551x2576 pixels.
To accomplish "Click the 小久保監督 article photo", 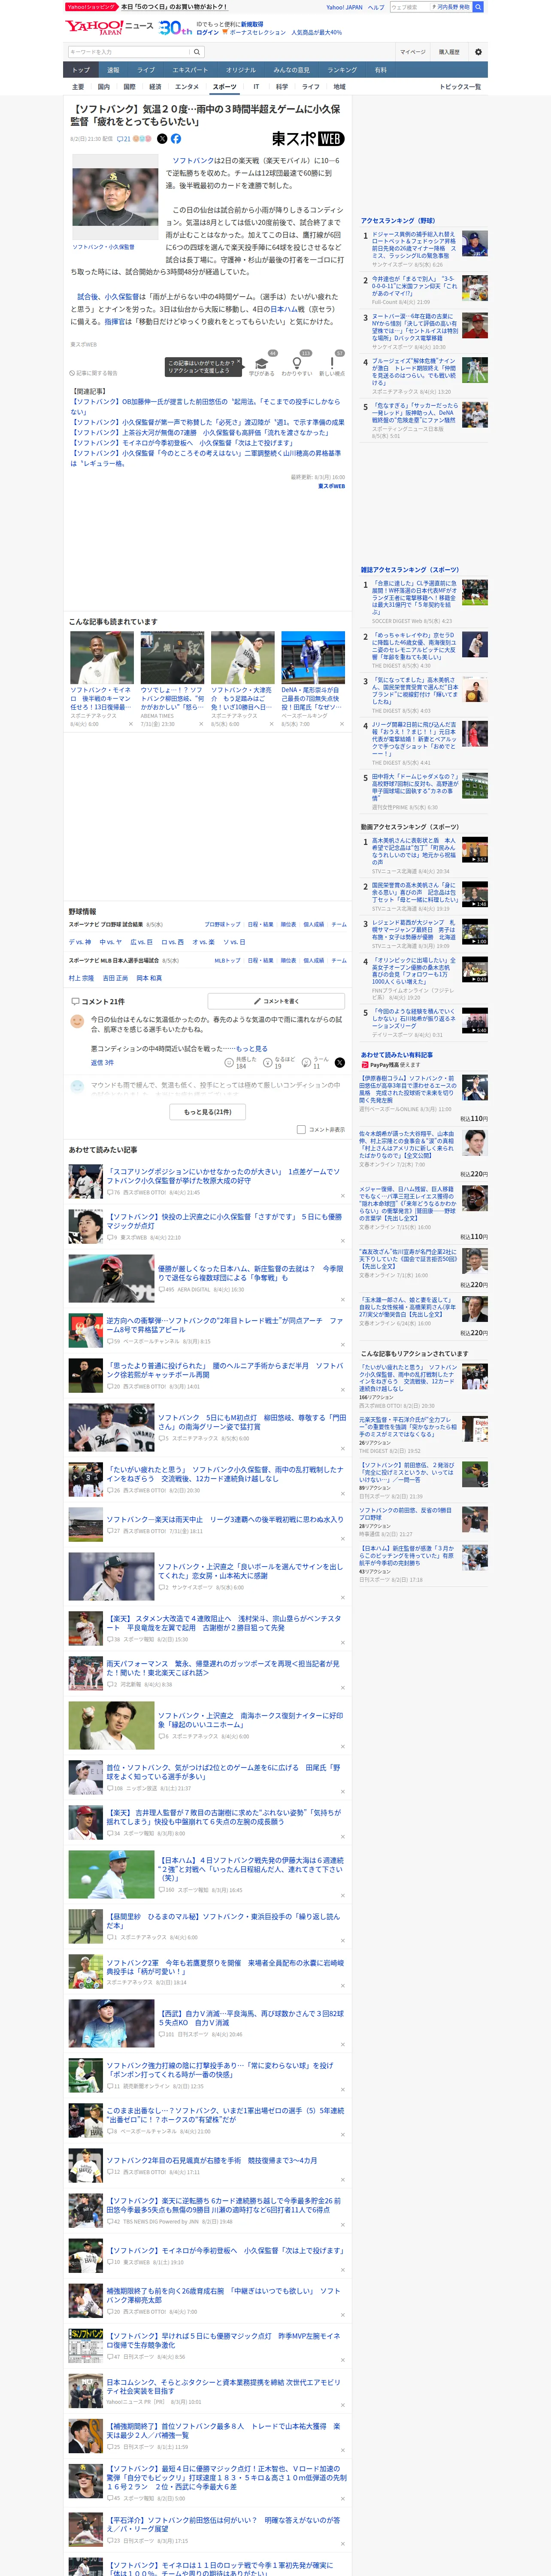I will (x=116, y=198).
